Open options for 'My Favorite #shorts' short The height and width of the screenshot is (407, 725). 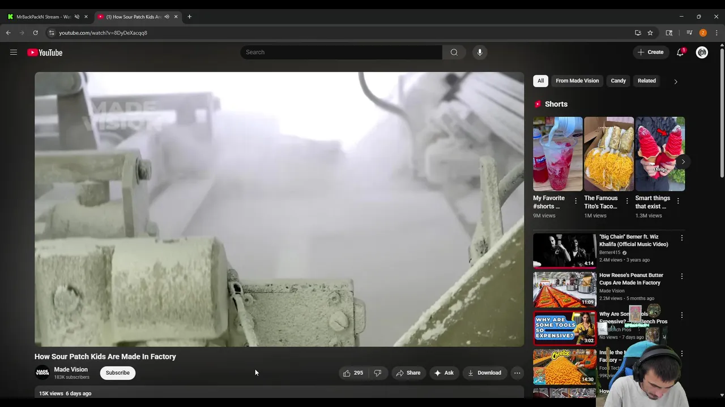[x=575, y=201]
